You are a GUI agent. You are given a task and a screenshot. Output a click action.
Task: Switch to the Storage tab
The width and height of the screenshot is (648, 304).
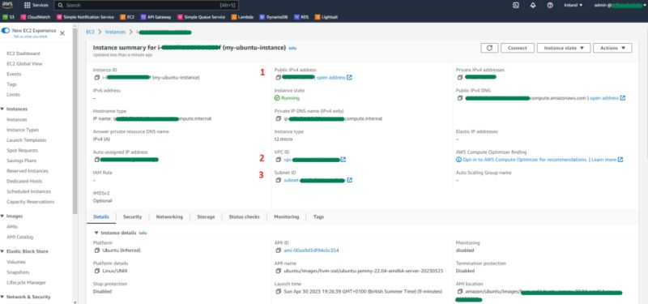click(x=206, y=216)
